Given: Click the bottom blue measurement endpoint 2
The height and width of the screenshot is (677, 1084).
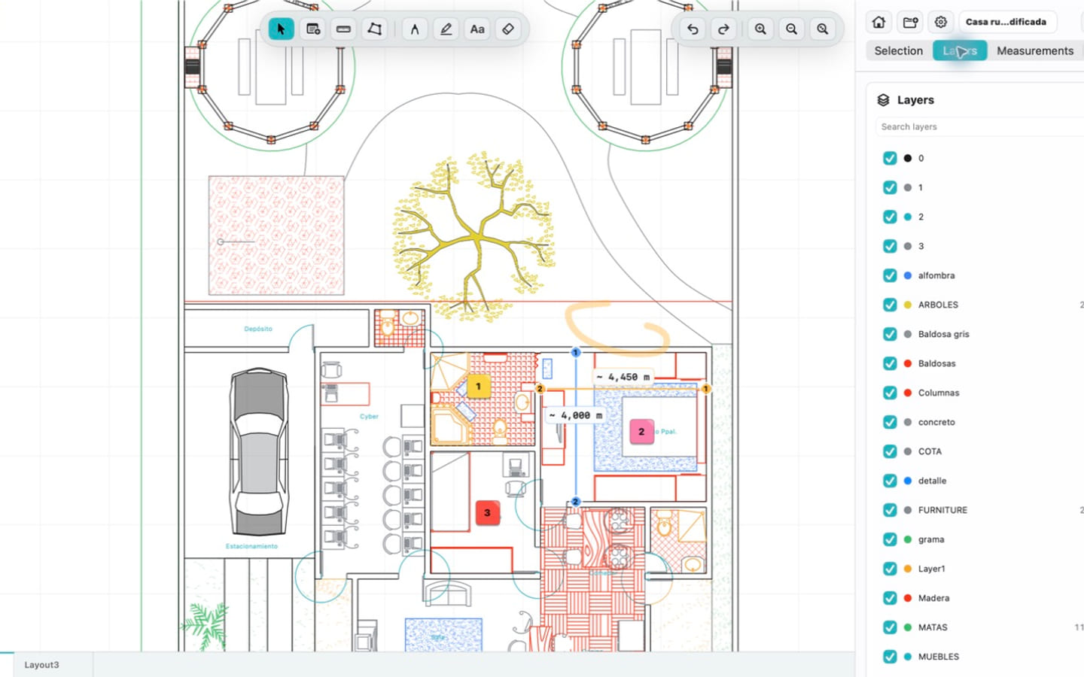Looking at the screenshot, I should (576, 502).
